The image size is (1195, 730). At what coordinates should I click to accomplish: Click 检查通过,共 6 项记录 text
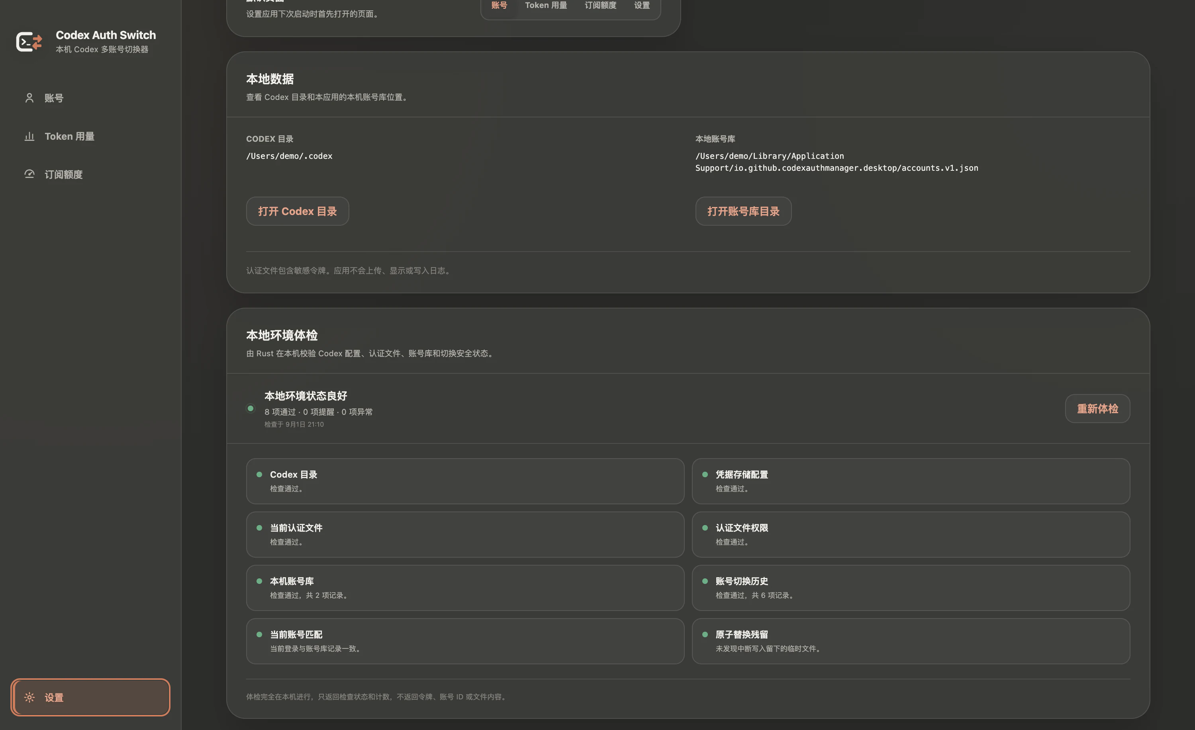tap(756, 595)
